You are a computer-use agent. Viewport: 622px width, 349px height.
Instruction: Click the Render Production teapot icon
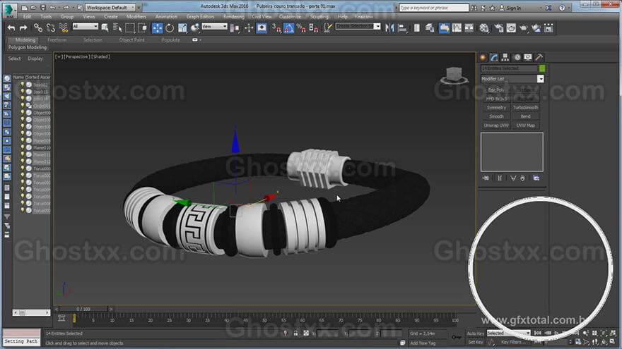tap(524, 27)
